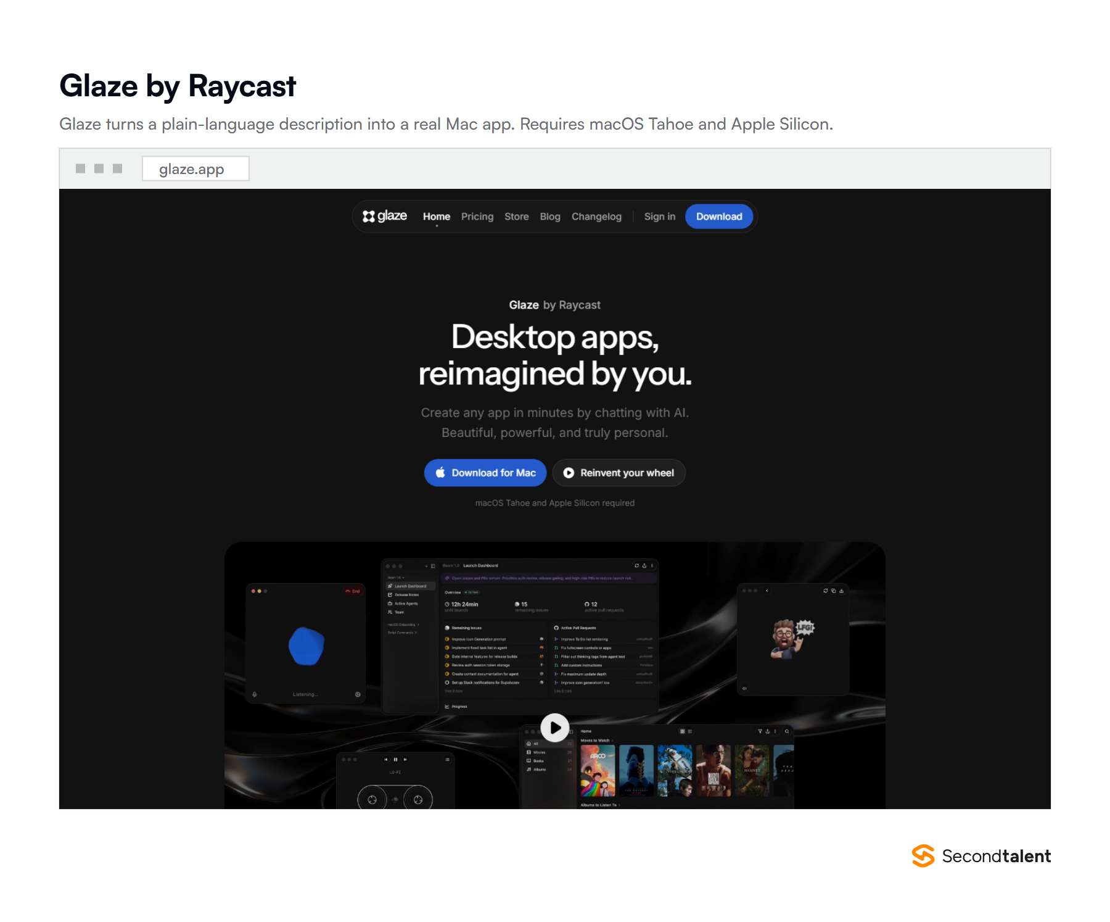Click the copy icon in sticker window
The width and height of the screenshot is (1110, 922).
[x=834, y=591]
